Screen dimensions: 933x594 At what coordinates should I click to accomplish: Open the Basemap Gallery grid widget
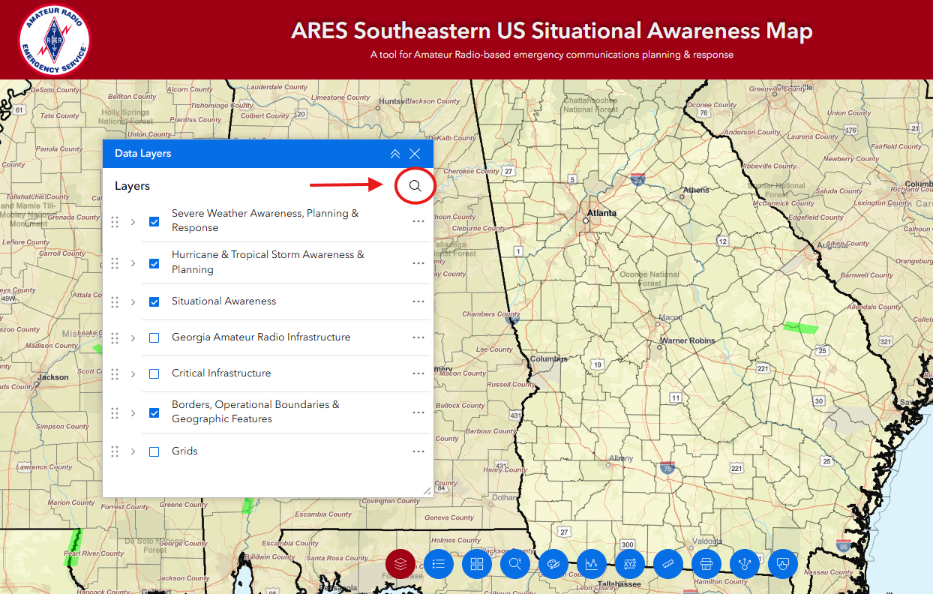[x=477, y=563]
